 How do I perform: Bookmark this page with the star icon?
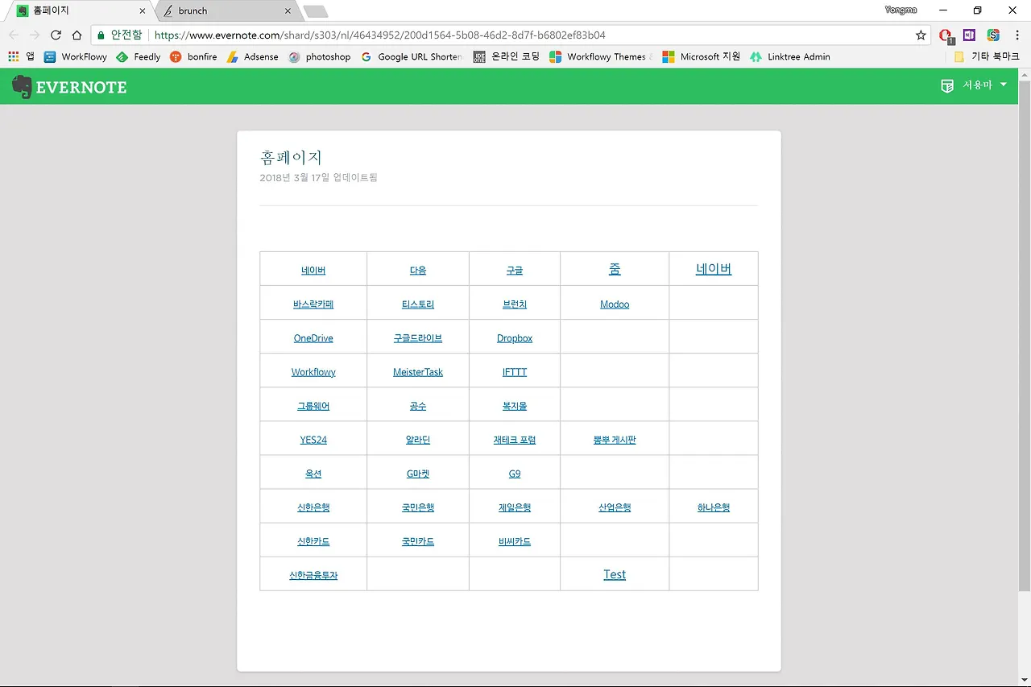[921, 35]
